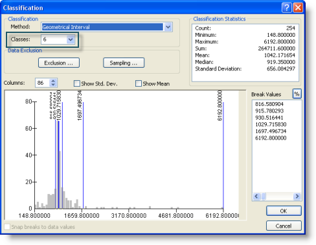Toggle the percent break values button

tap(297, 94)
